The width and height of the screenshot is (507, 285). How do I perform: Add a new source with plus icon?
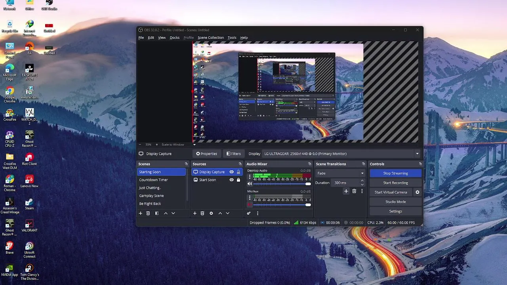pos(194,213)
